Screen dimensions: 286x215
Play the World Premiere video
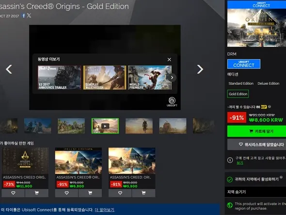(x=150, y=78)
